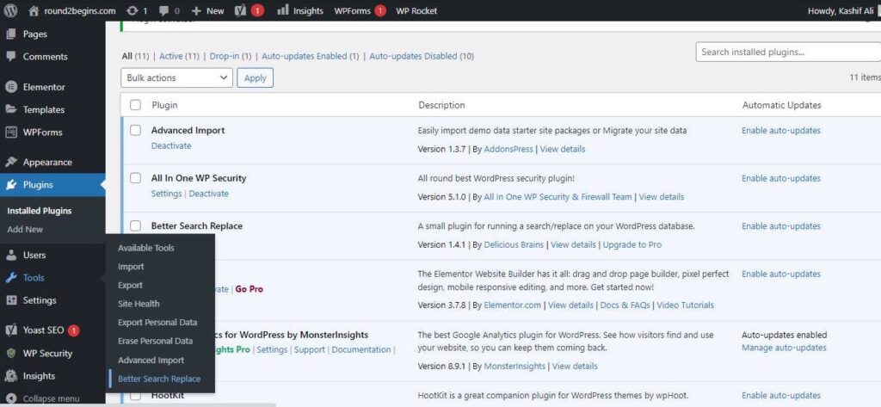Select Import in Tools submenu

131,267
